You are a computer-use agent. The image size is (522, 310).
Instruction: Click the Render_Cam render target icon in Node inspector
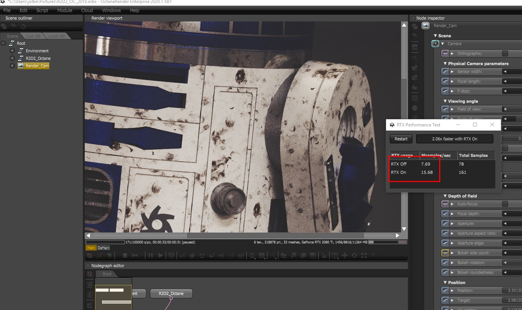tap(426, 26)
